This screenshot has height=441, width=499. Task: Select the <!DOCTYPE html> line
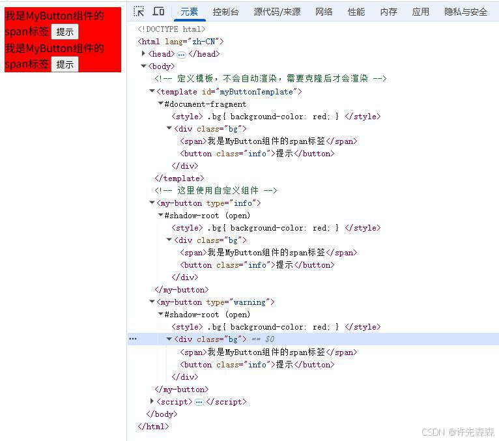171,29
